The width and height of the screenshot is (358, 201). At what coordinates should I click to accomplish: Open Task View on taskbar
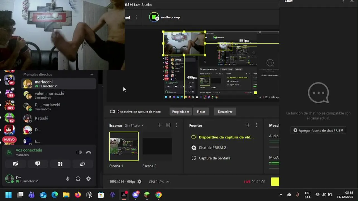tap(20, 195)
